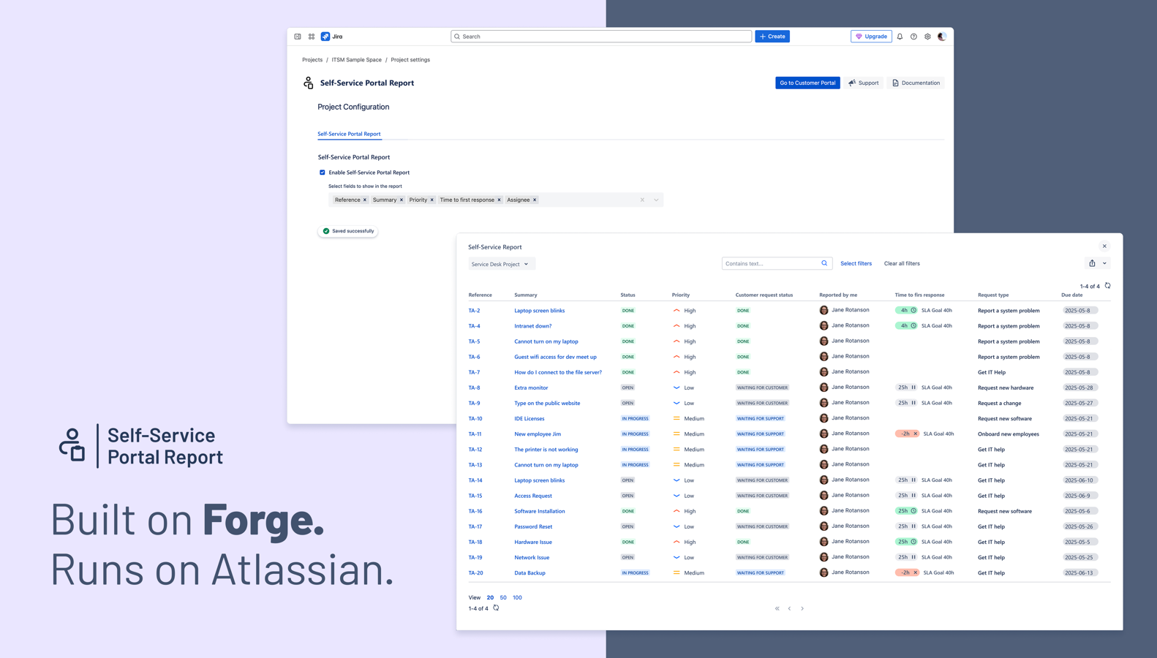Click the Jira logo in header

tap(332, 37)
